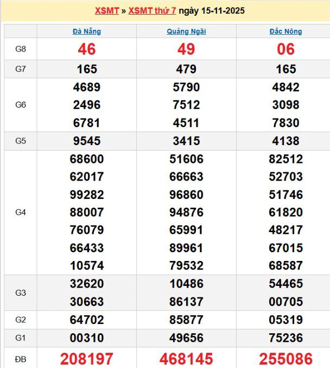
Task: Select Đắc Nông special prize 255086
Action: tap(285, 359)
